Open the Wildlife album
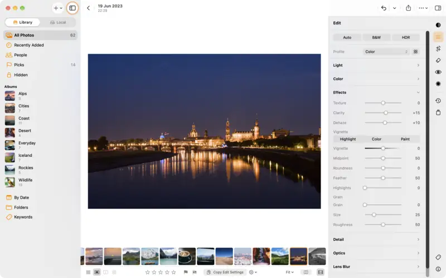Screen dimensions: 446x278 click(40, 182)
